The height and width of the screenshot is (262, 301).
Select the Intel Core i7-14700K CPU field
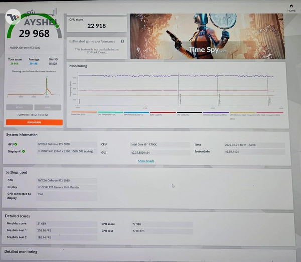coord(160,144)
